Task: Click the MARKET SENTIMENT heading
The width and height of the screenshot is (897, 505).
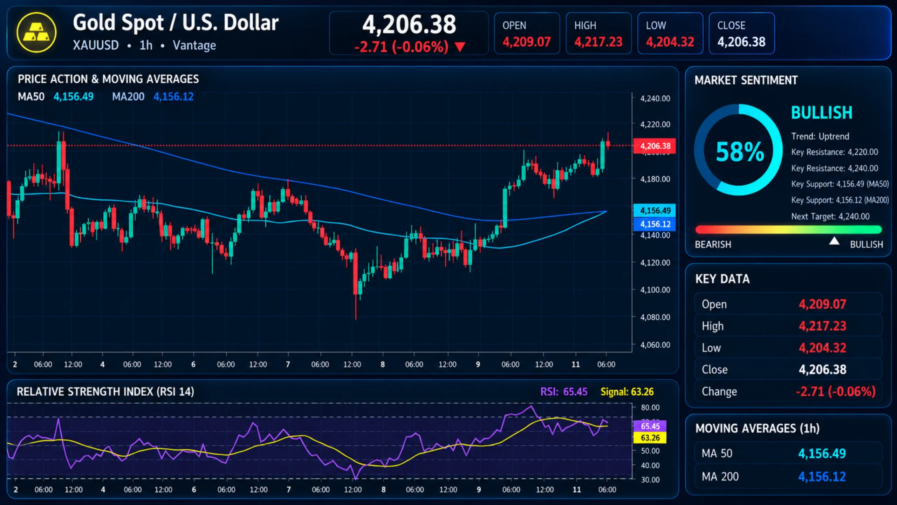Action: [746, 80]
